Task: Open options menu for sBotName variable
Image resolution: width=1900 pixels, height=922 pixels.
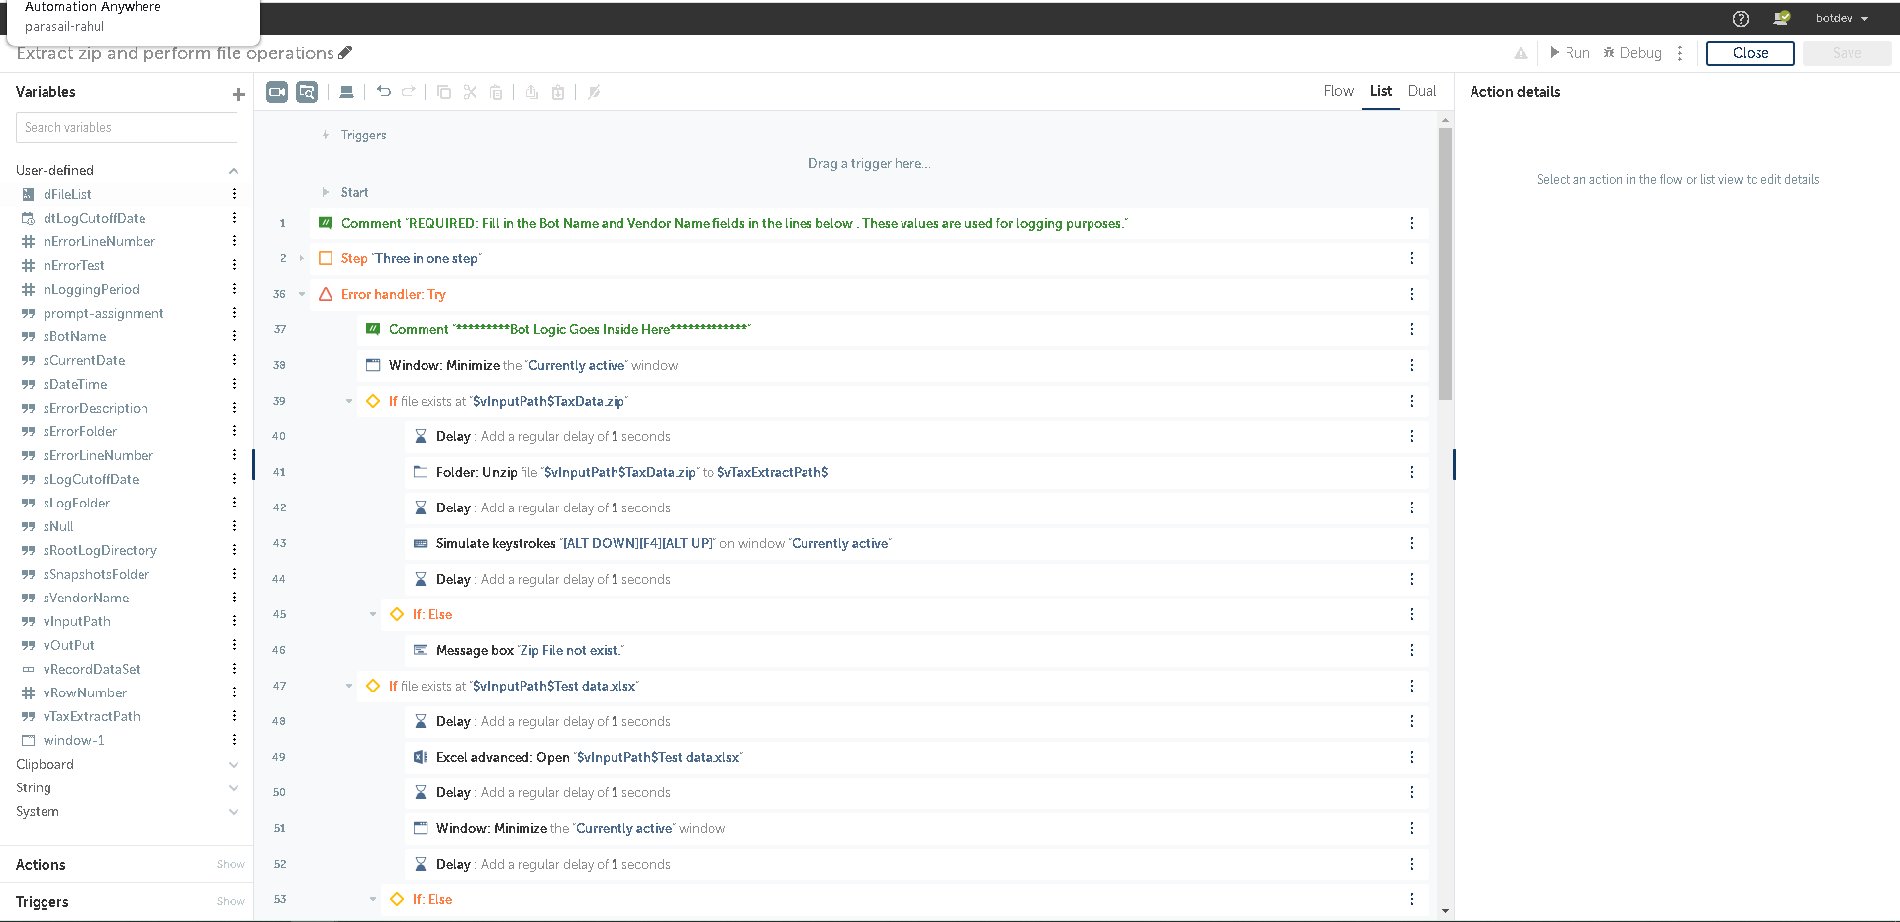Action: [x=234, y=336]
